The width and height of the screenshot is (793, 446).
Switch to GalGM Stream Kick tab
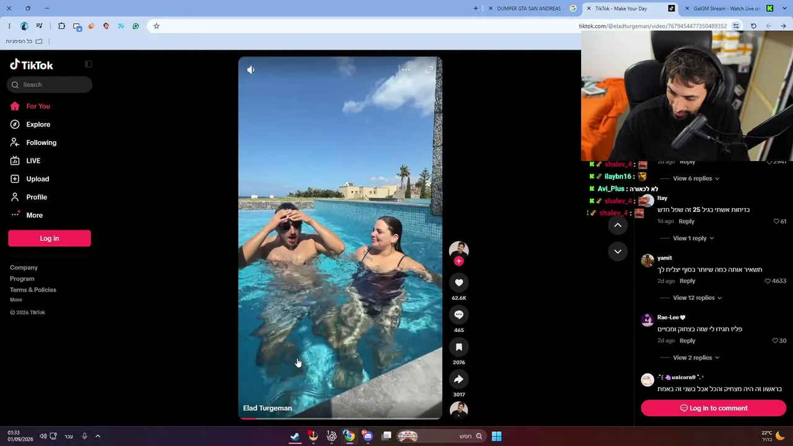(x=729, y=9)
